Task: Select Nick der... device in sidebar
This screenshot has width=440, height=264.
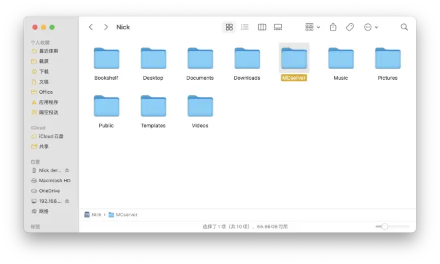Action: pos(47,170)
